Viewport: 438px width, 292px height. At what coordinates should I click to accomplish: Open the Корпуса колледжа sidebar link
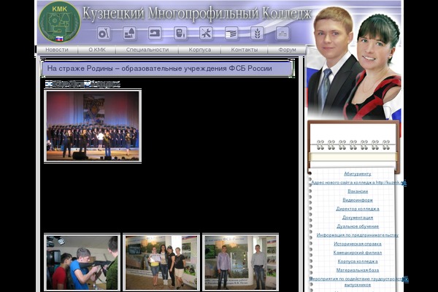click(x=358, y=261)
